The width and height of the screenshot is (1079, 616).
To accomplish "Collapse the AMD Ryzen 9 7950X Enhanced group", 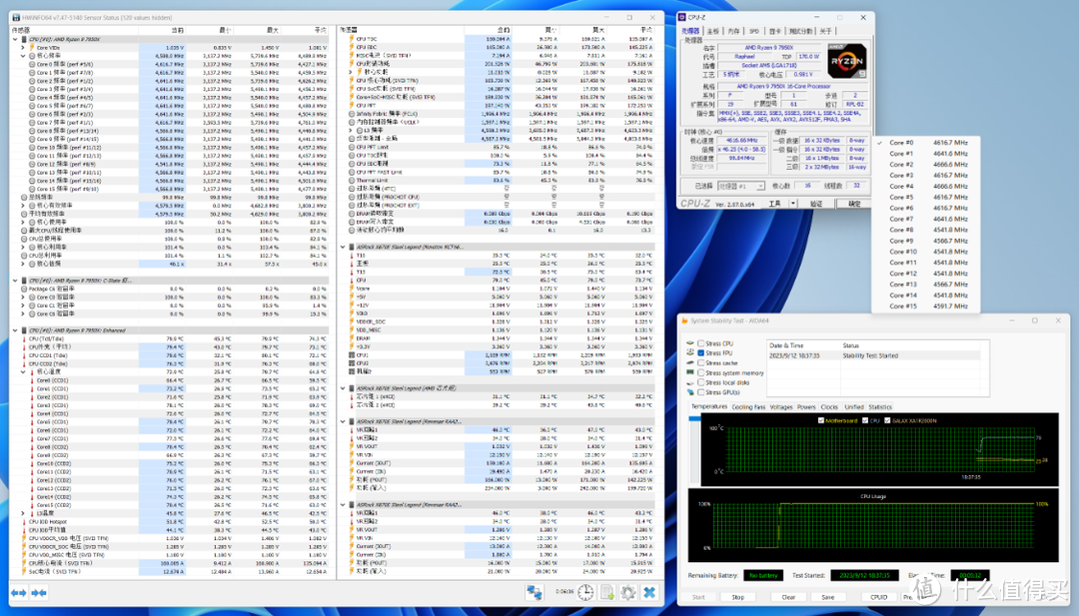I will pyautogui.click(x=17, y=330).
